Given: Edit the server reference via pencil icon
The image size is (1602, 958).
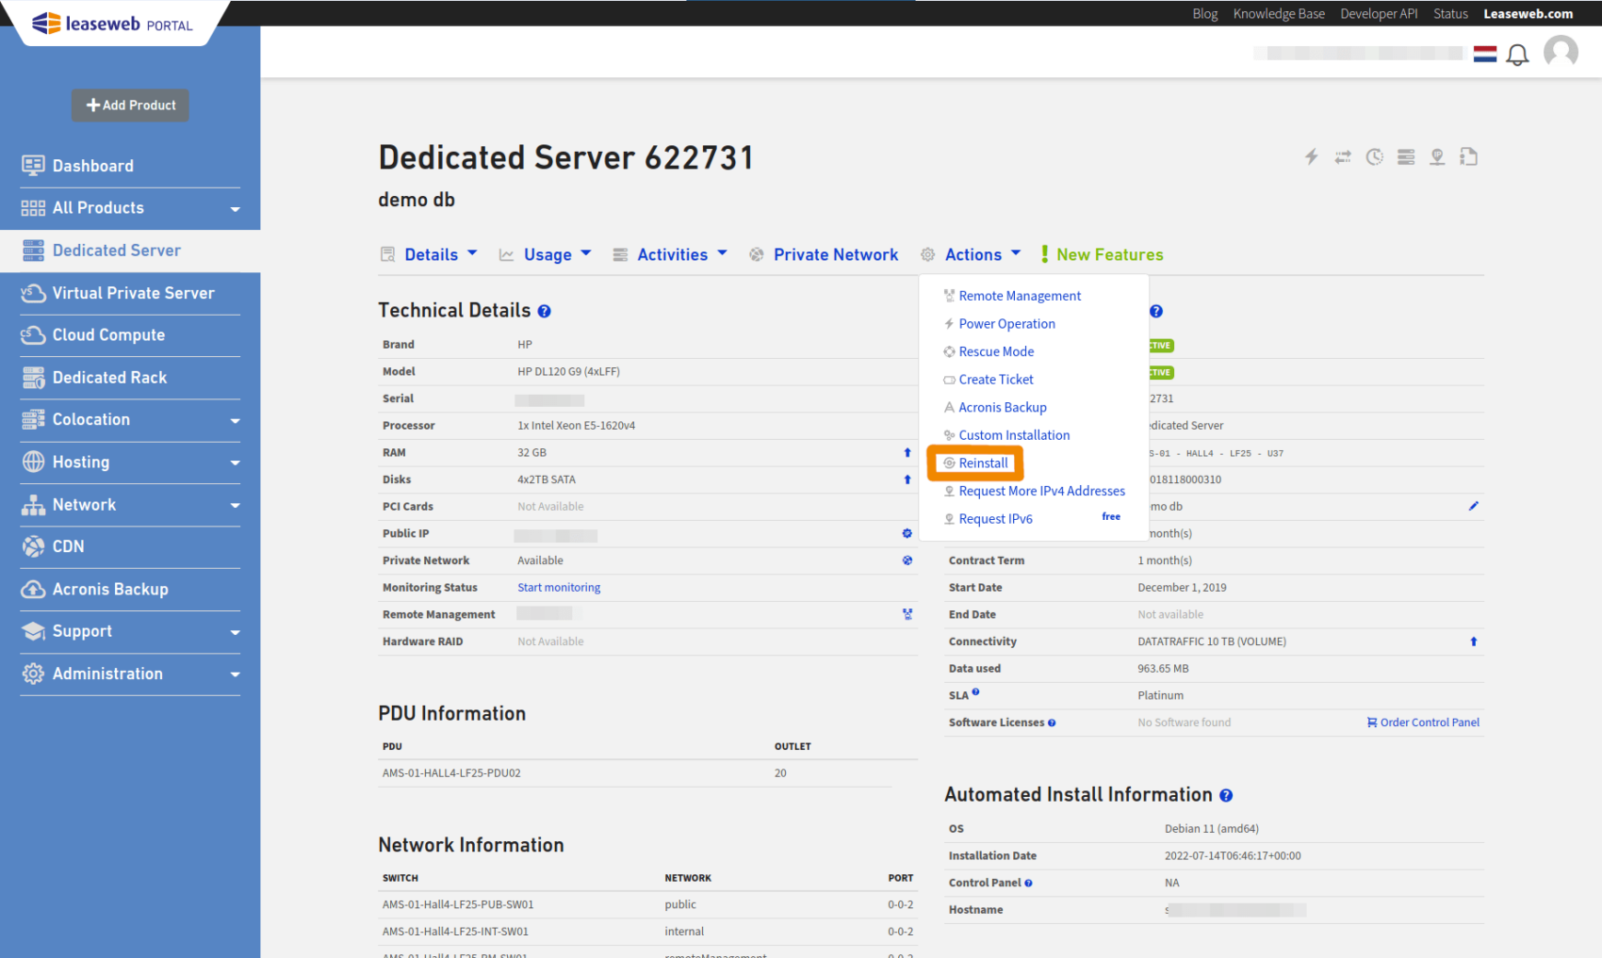Looking at the screenshot, I should (1474, 506).
